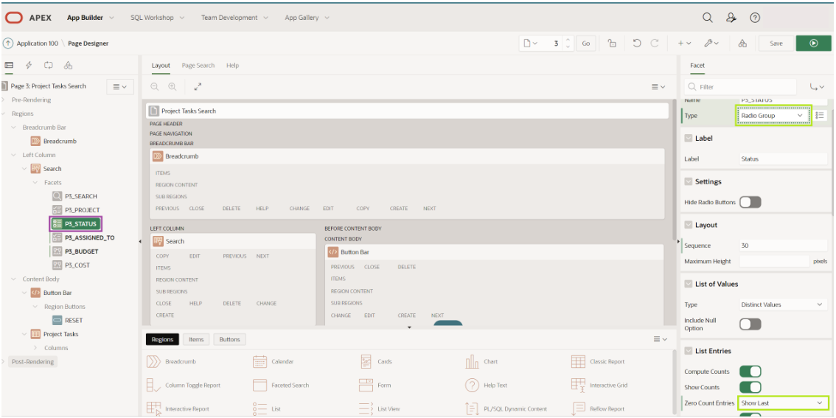Image resolution: width=836 pixels, height=418 pixels.
Task: Open the facet Type Radio Group dropdown
Action: (773, 116)
